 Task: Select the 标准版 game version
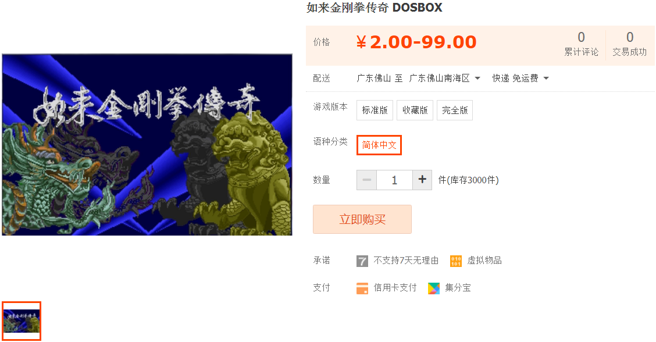[x=375, y=110]
